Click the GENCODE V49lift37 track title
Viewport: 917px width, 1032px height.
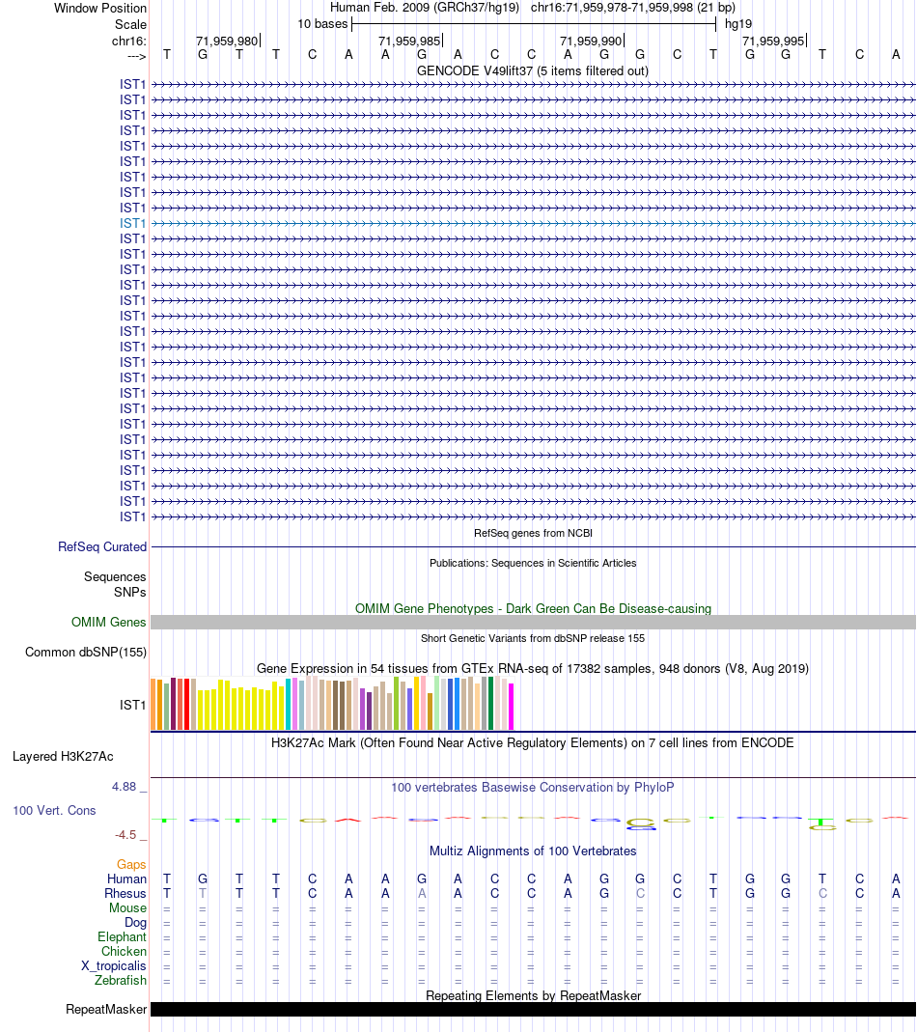click(533, 70)
